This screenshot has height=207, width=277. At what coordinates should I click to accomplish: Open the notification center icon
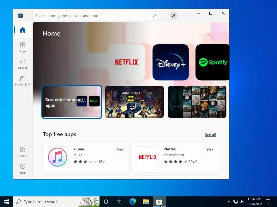(268, 202)
